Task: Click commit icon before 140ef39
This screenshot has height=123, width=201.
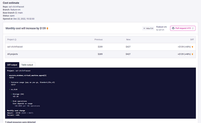Action: (144, 29)
